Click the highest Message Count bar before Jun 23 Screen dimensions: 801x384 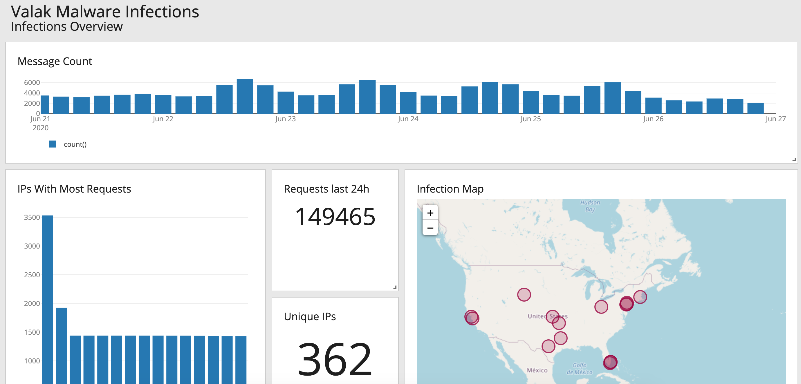(245, 96)
